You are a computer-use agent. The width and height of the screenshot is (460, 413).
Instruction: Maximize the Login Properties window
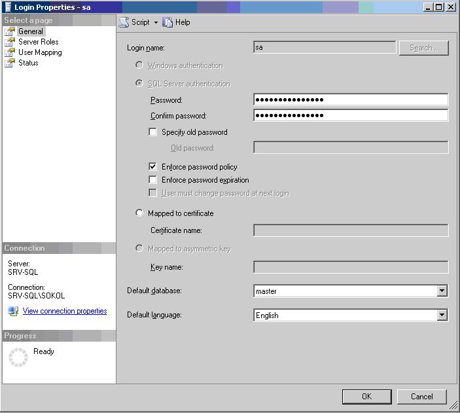pos(439,7)
